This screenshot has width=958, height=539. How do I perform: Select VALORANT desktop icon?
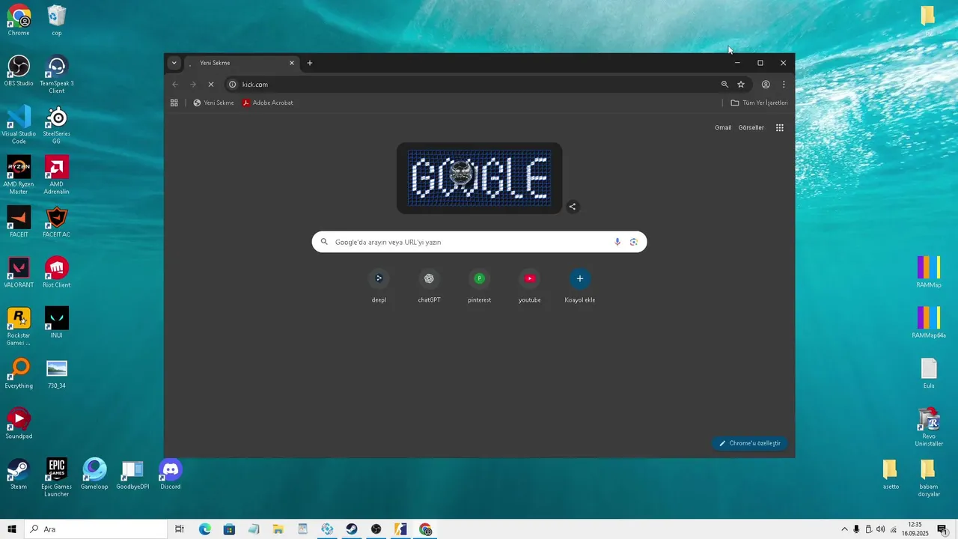(x=19, y=272)
